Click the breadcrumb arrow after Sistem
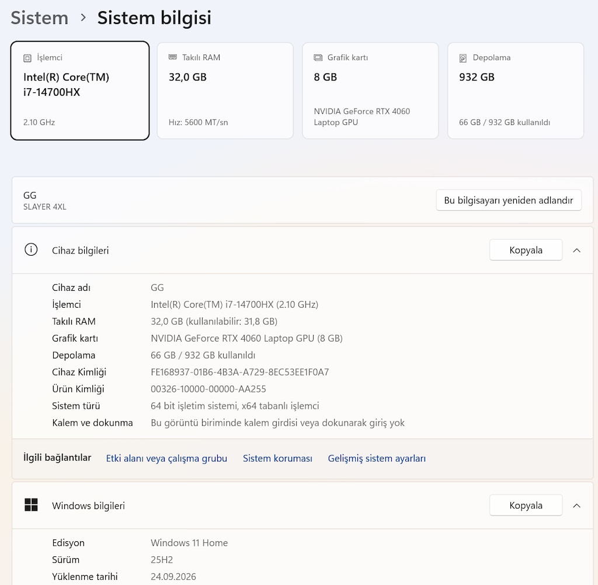 tap(83, 18)
